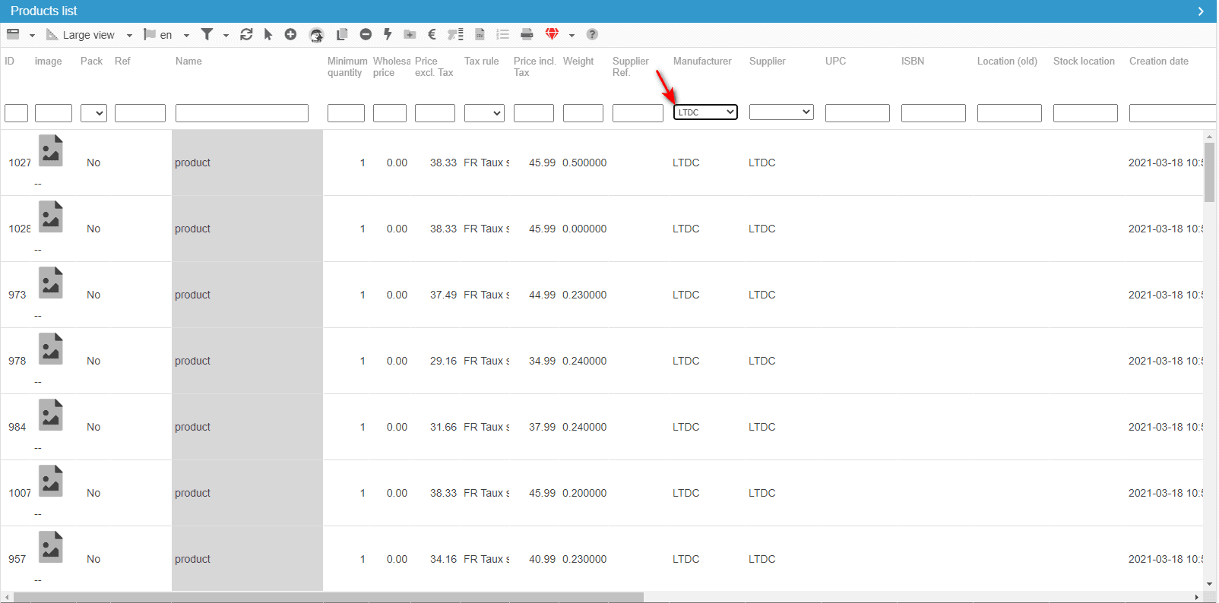Open the Manufacturer filter dropdown showing LTDC

tap(705, 112)
